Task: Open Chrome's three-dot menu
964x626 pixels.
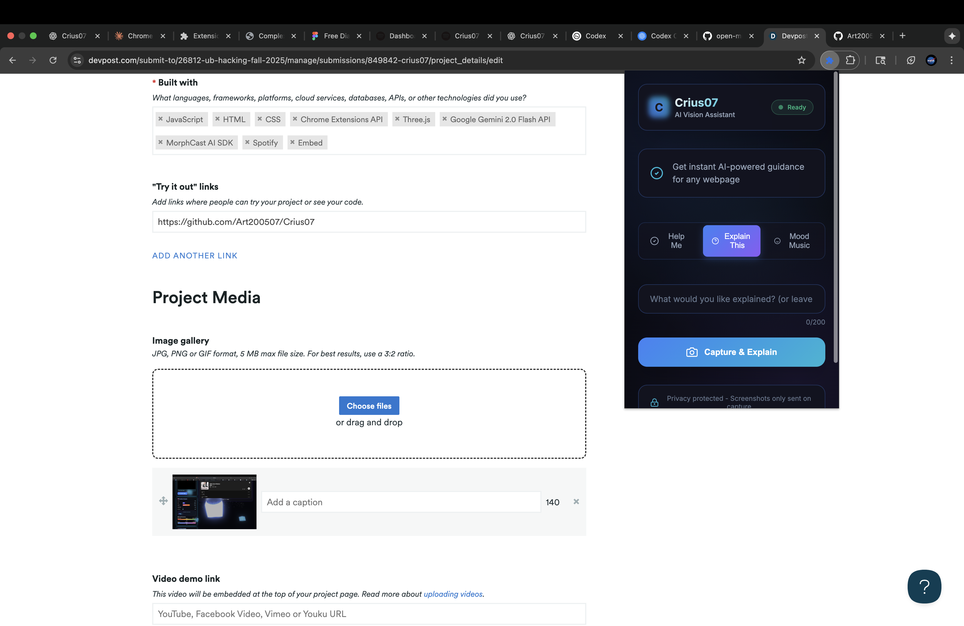Action: 951,60
